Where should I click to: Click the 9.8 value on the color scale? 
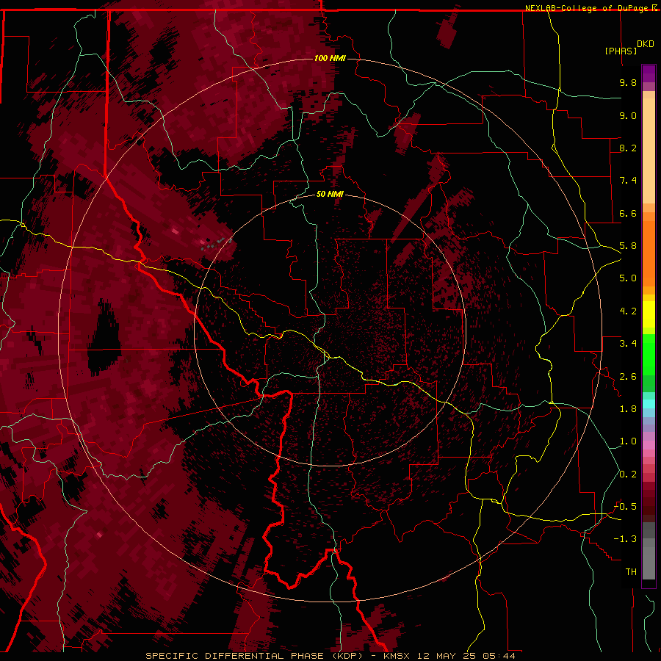point(628,82)
